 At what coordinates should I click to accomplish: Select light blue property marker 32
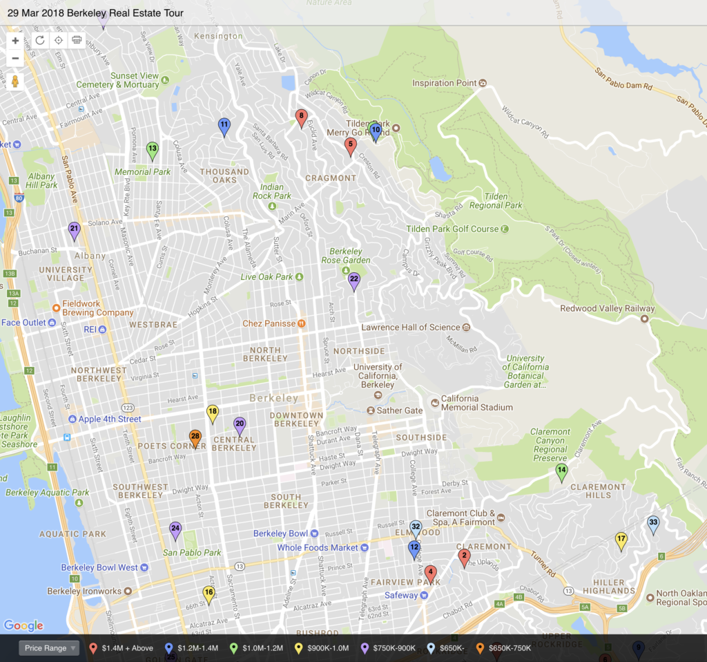[x=416, y=529]
